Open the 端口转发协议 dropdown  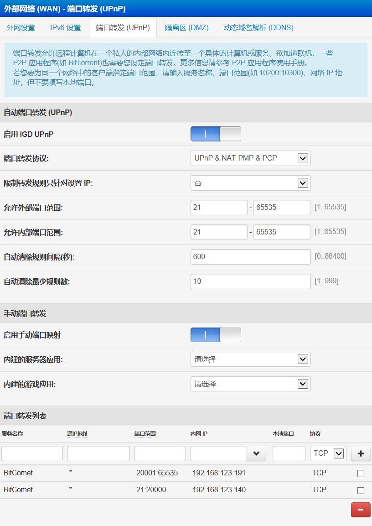(250, 158)
